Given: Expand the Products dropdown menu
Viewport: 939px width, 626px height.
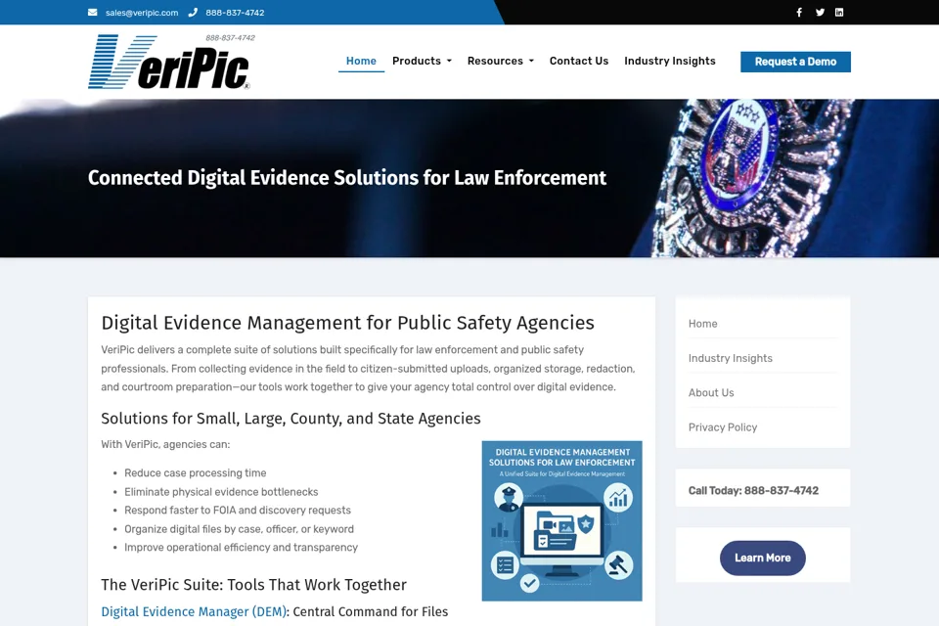Looking at the screenshot, I should click(423, 61).
